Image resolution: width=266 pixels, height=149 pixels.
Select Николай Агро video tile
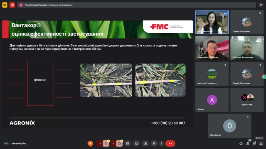(x=212, y=48)
